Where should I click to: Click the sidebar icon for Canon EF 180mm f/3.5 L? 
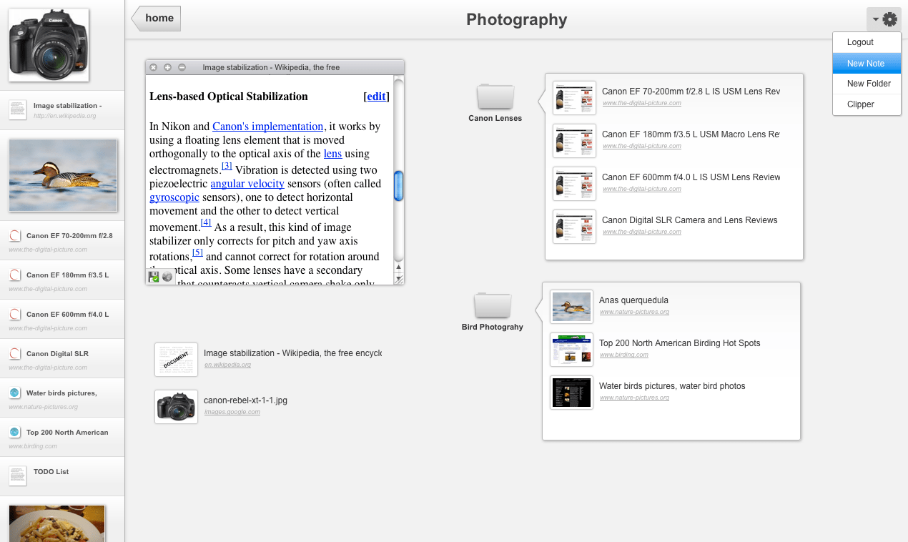coord(14,275)
